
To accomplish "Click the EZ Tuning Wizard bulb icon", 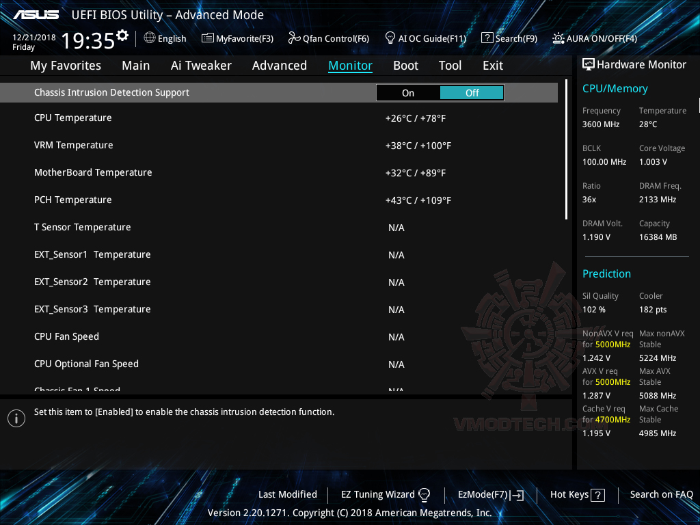I will (424, 495).
